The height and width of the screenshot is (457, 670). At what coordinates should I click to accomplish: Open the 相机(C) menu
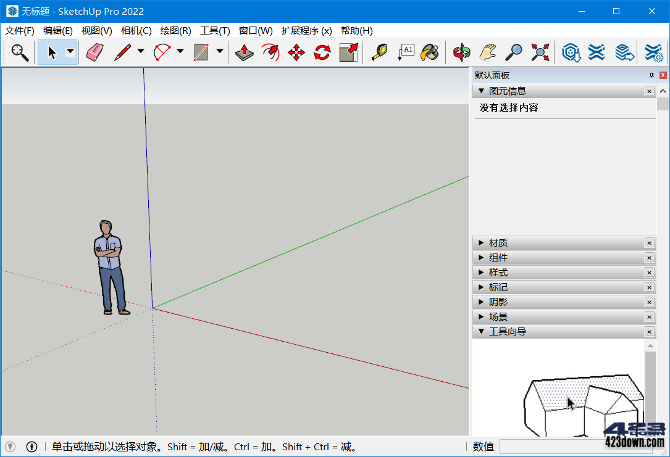(136, 31)
